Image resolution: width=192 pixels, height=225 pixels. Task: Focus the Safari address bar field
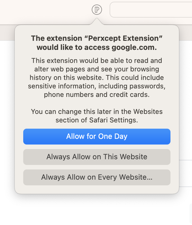[151, 10]
